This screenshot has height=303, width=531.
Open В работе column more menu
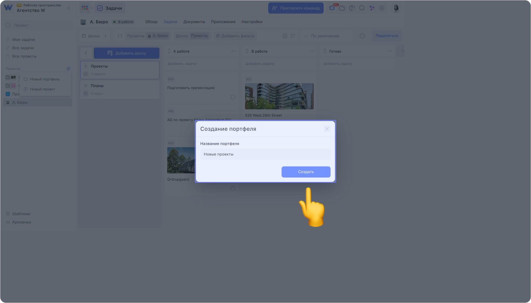tap(311, 51)
